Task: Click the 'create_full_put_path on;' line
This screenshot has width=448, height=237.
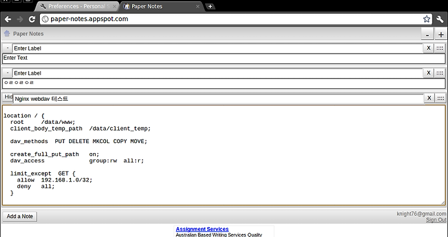Action: (55, 154)
